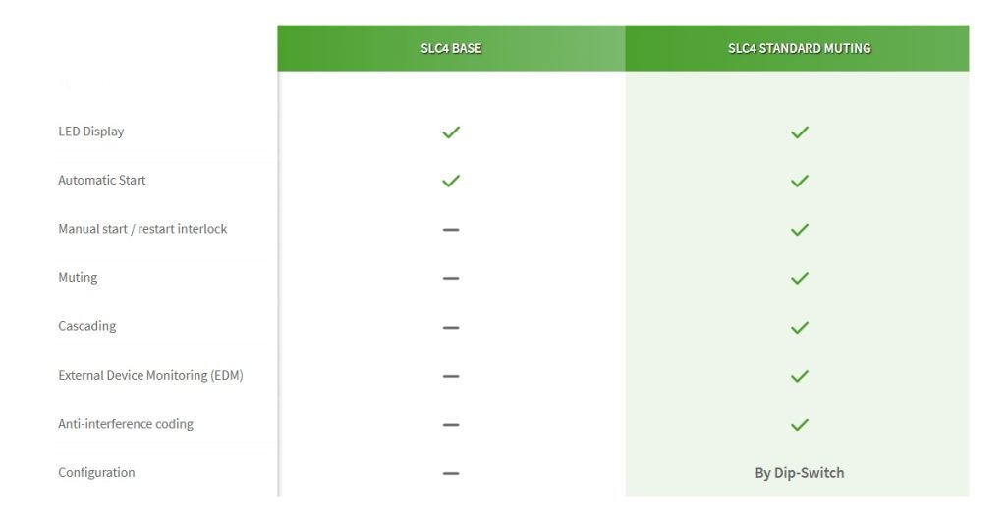Click the Manual start / restart interlock label
The width and height of the screenshot is (1006, 528).
point(142,229)
